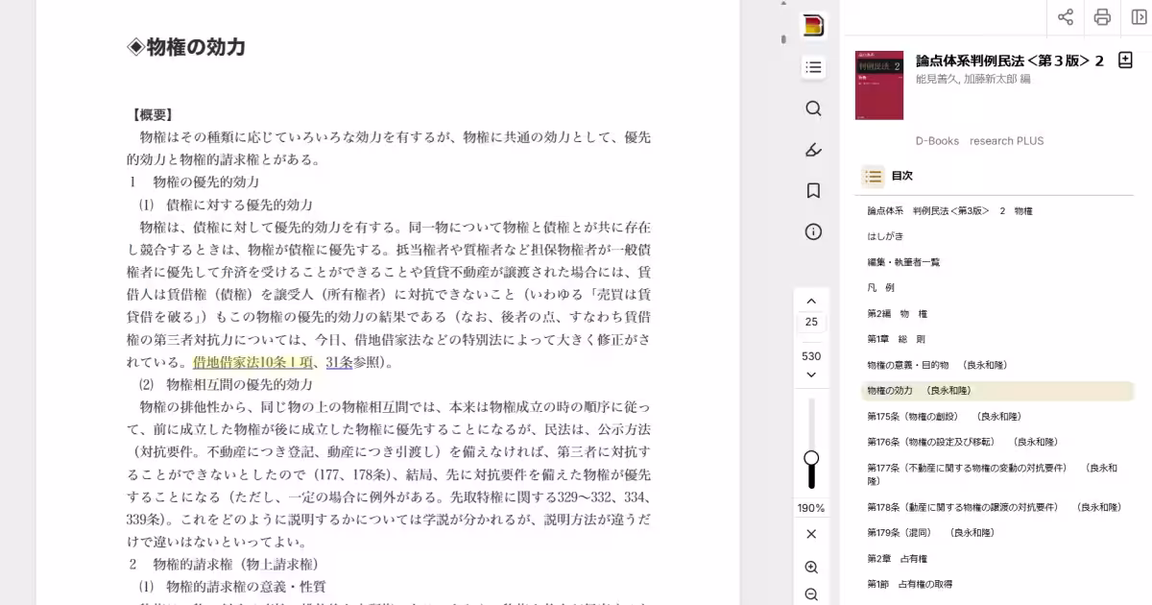This screenshot has width=1152, height=605.
Task: Select the はしがき entry in the table of contents
Action: pos(884,235)
